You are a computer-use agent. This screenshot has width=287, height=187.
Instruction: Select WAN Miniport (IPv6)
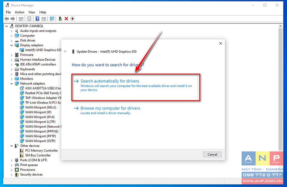coord(40,117)
